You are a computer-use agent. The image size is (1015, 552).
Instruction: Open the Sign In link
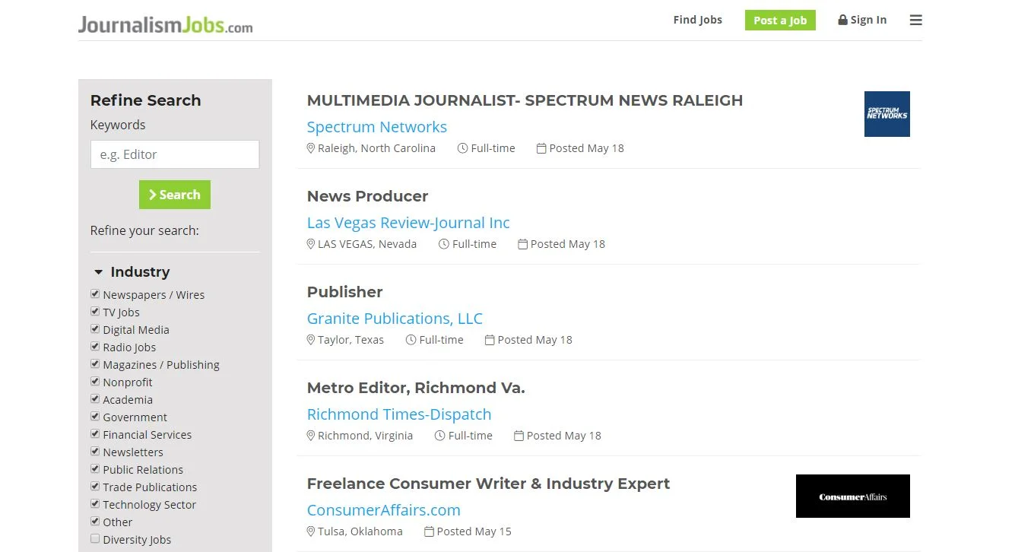tap(862, 21)
